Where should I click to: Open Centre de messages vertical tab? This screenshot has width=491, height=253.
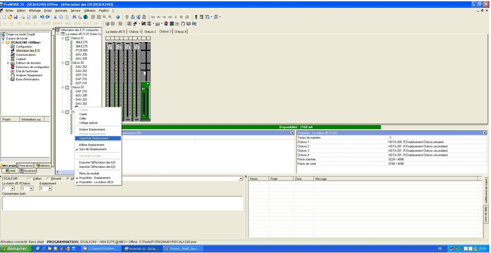pyautogui.click(x=486, y=190)
